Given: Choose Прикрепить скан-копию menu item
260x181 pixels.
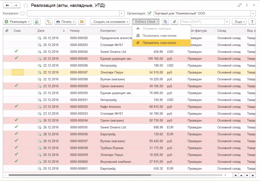Looking at the screenshot, I should [161, 43].
